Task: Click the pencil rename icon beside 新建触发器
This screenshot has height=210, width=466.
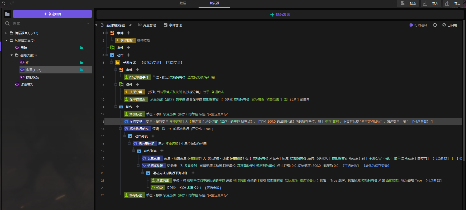Action: click(x=130, y=25)
